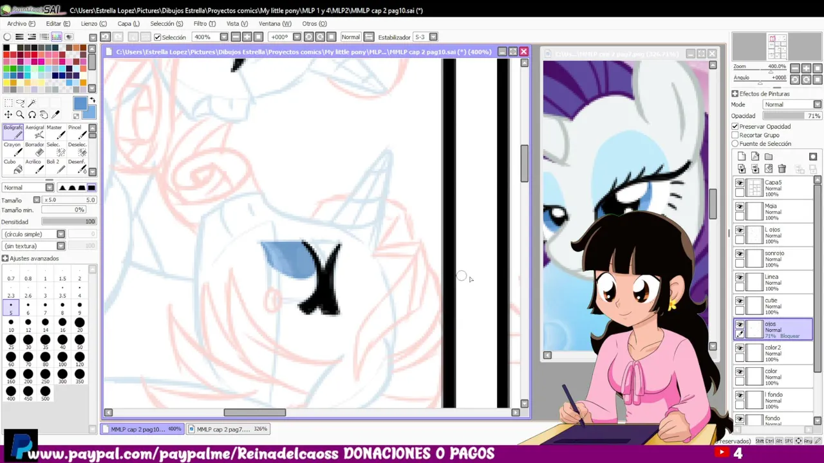Click the undo arrow in toolbar
Screen dimensions: 824x463
click(105, 37)
